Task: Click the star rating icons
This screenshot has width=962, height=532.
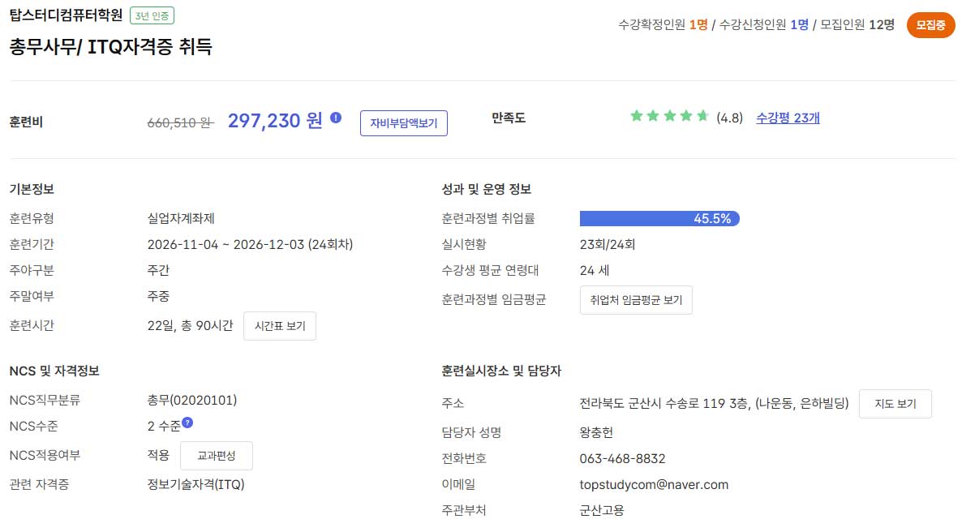Action: point(669,116)
